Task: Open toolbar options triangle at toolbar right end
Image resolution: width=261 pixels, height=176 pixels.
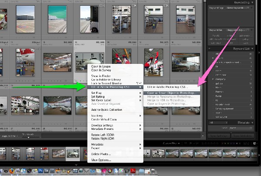Action: point(203,136)
